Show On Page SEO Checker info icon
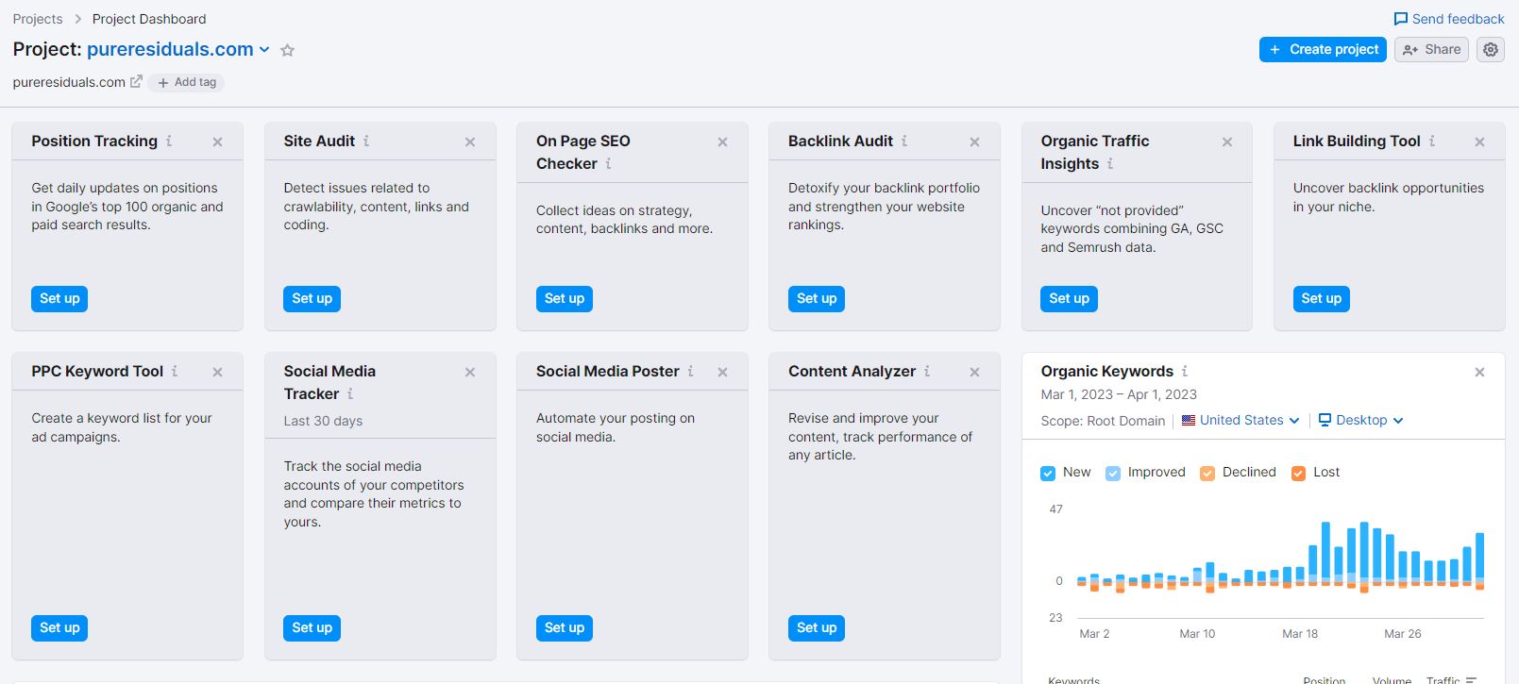 coord(608,163)
